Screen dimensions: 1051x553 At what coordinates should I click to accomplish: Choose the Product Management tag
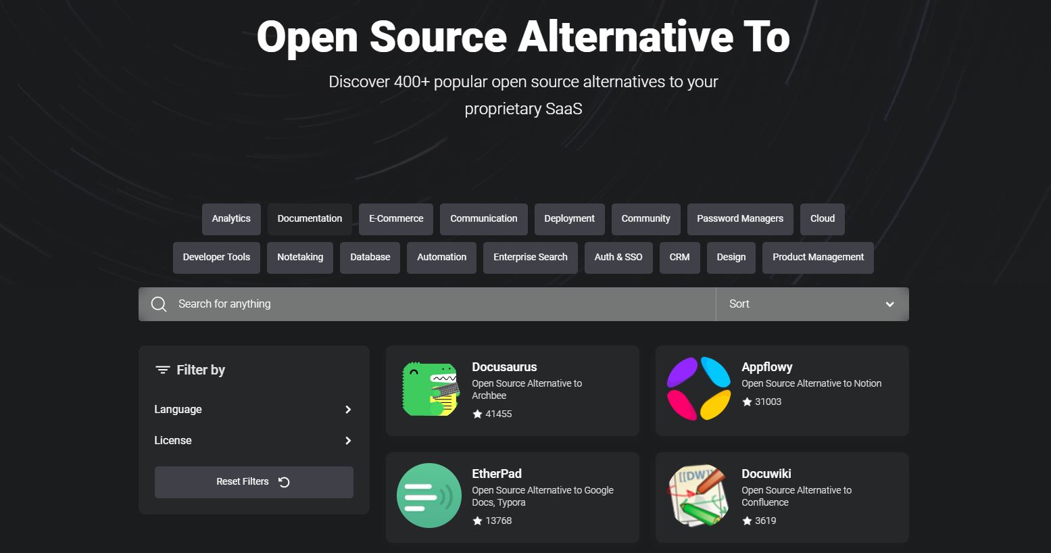818,258
